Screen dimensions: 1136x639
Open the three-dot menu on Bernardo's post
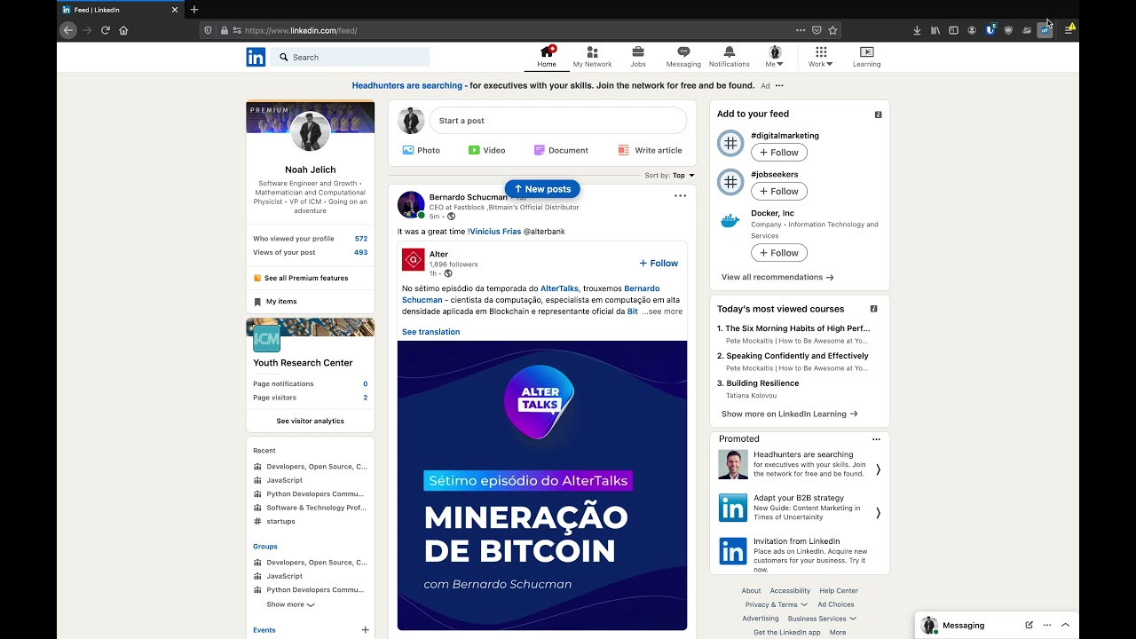pos(680,195)
